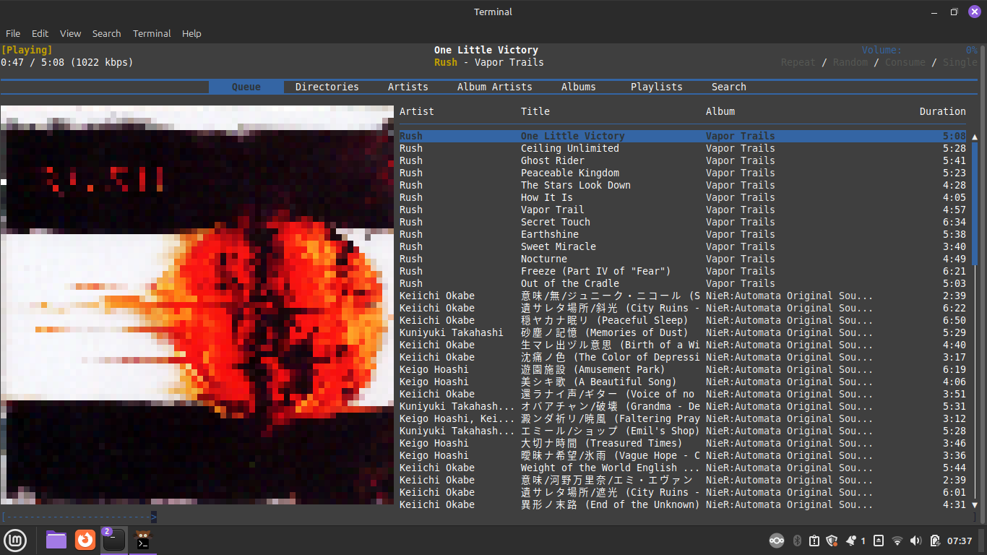Select "Freeze (Part IV of "Fear")"
987x555 pixels.
pos(683,271)
